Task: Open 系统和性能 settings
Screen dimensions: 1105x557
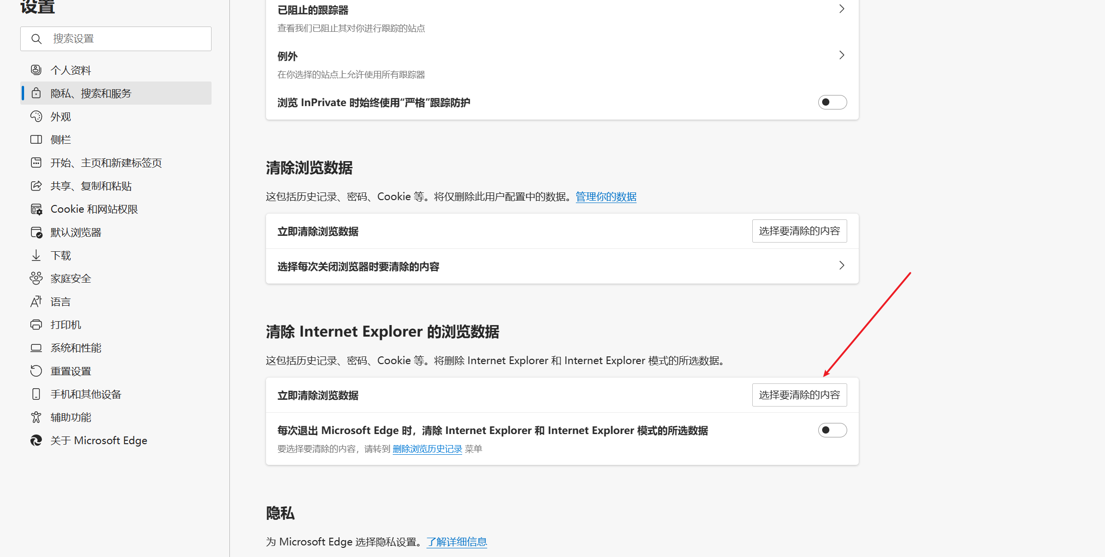Action: [x=76, y=348]
